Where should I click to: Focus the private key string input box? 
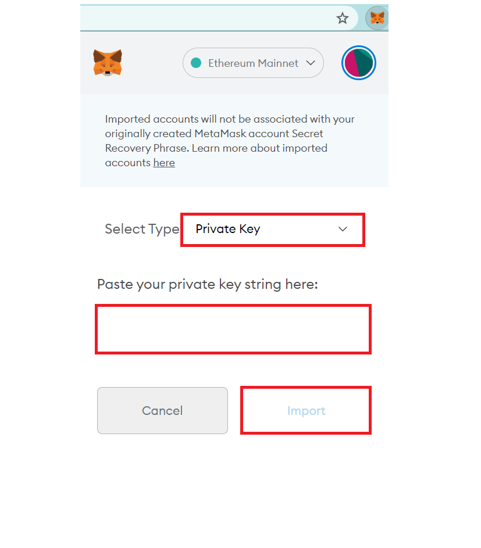[233, 329]
